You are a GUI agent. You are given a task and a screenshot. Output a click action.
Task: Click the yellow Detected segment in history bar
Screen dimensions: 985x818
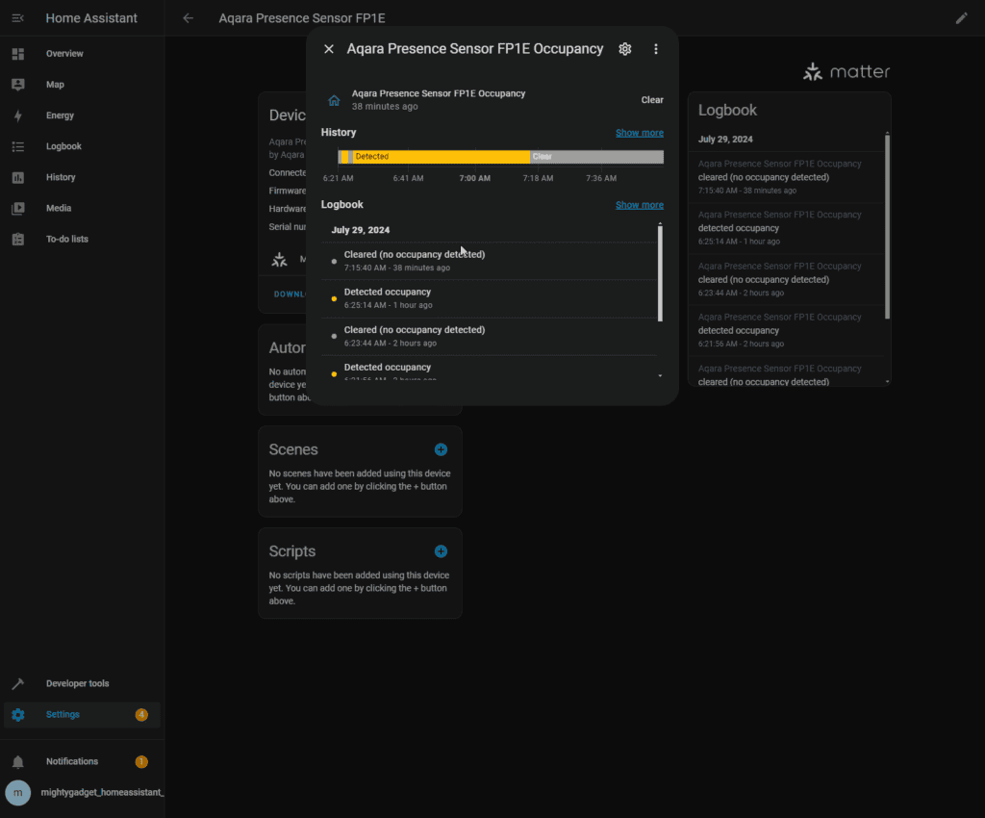pyautogui.click(x=442, y=157)
